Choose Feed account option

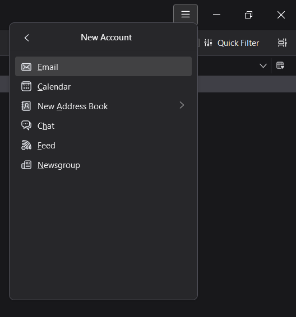tap(103, 145)
